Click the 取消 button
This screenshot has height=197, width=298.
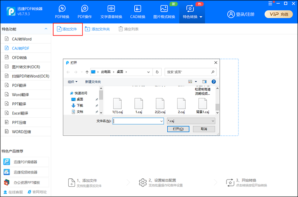[x=204, y=129]
